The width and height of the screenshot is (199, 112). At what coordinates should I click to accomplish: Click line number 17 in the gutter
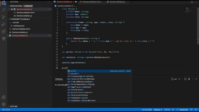coord(57,52)
